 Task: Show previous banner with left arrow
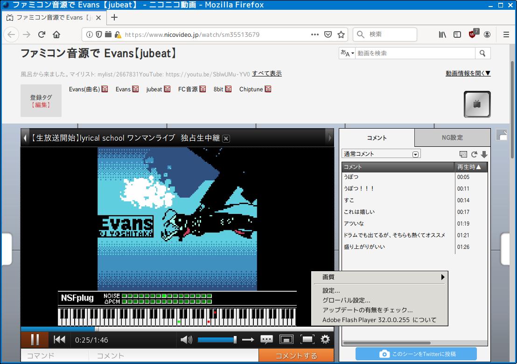pos(25,137)
